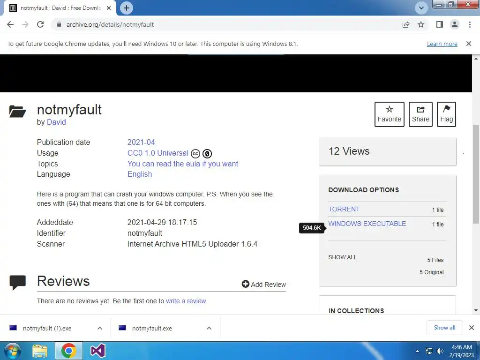The height and width of the screenshot is (360, 480).
Task: Expand options arrow for notmyfault.exe
Action: (x=209, y=328)
